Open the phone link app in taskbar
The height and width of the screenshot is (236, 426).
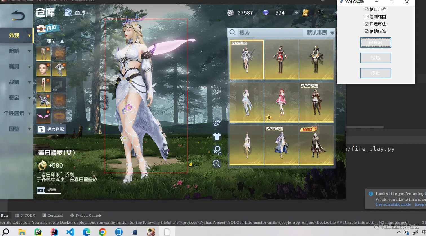[x=119, y=232]
